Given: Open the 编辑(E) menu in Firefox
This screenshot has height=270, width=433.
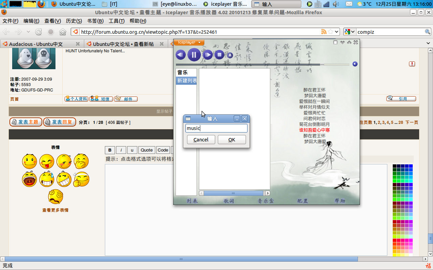Looking at the screenshot, I should point(31,21).
